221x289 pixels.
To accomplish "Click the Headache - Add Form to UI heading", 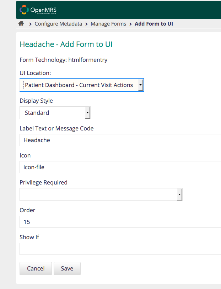I will click(66, 44).
